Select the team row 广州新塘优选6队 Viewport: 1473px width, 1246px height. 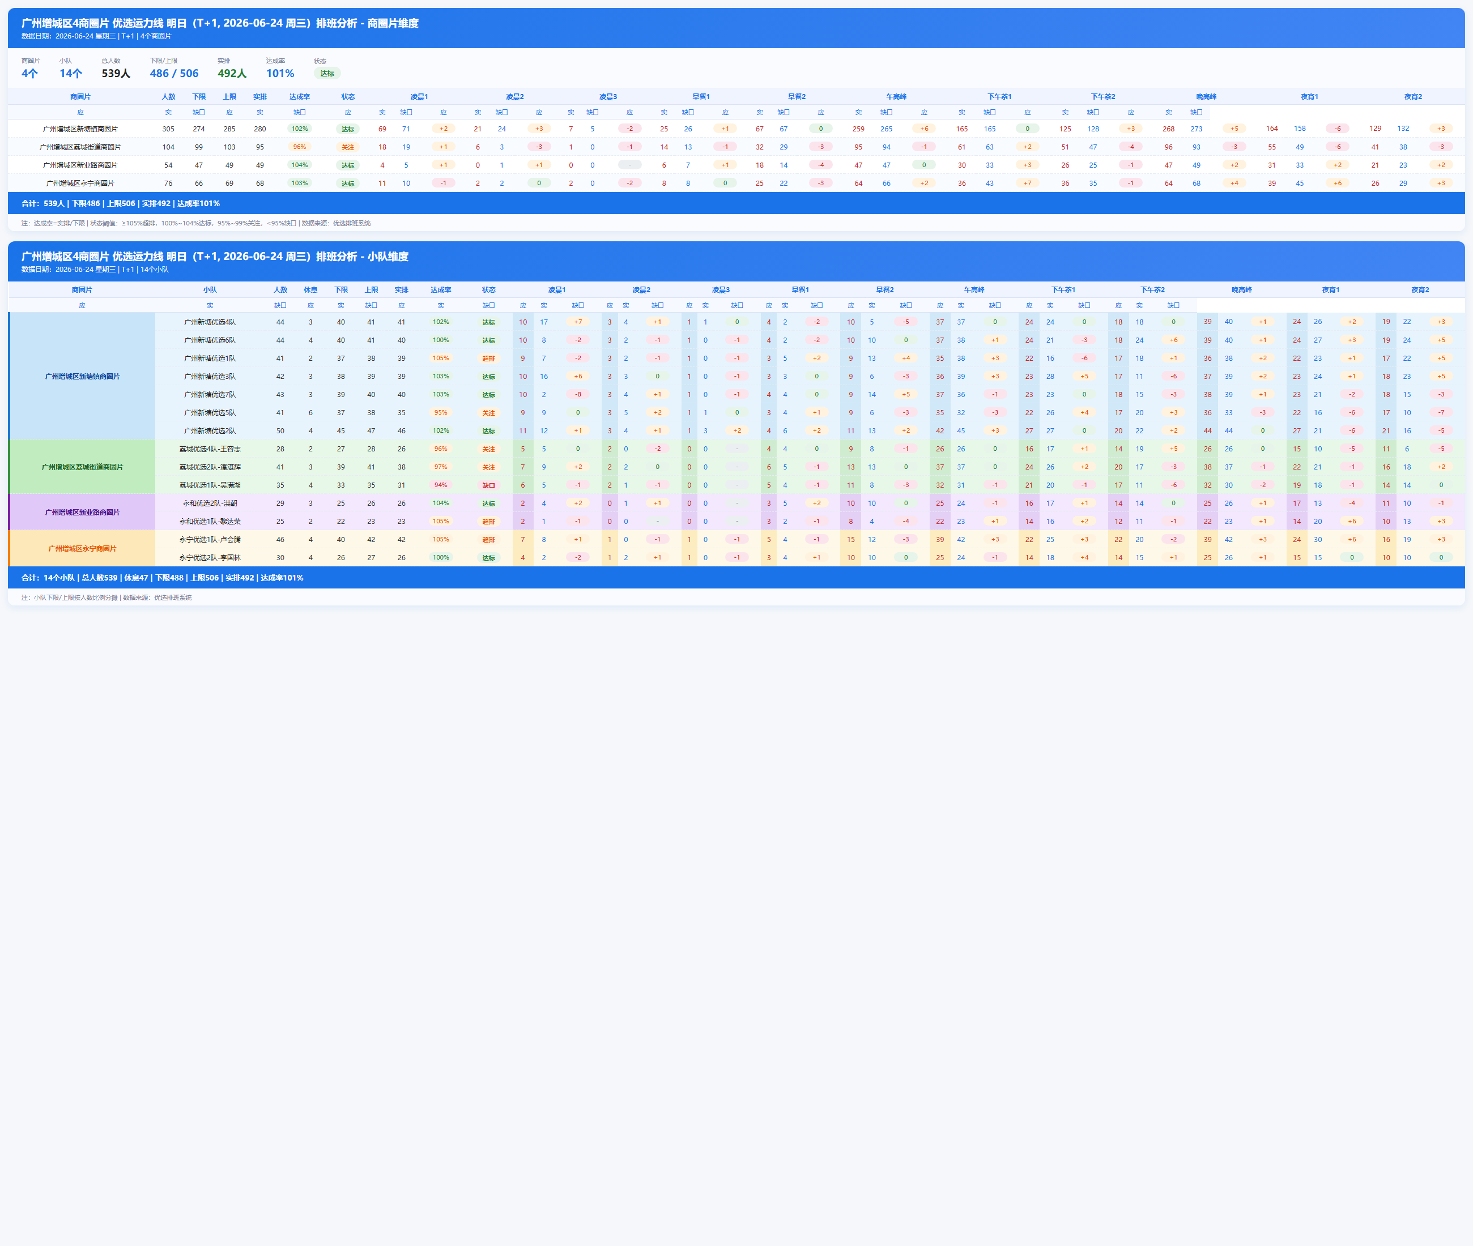(810, 340)
